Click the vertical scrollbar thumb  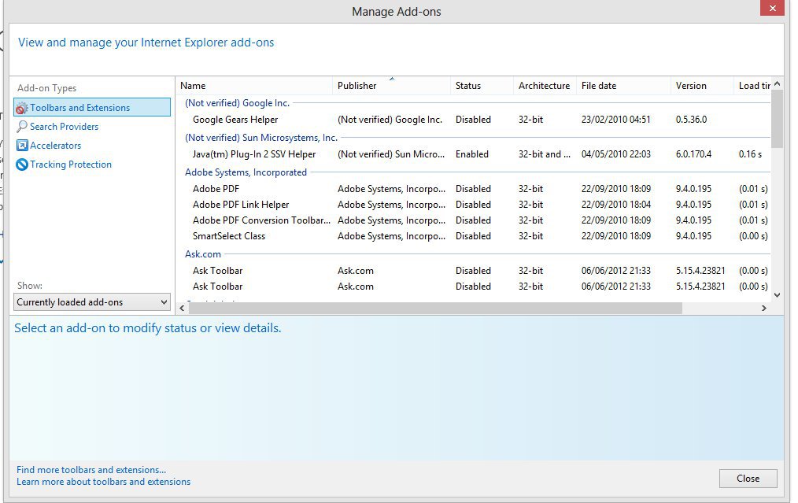click(777, 119)
